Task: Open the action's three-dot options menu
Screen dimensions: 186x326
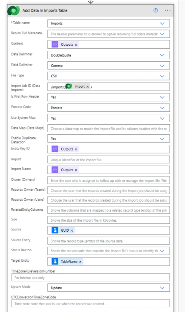Action: (x=167, y=10)
